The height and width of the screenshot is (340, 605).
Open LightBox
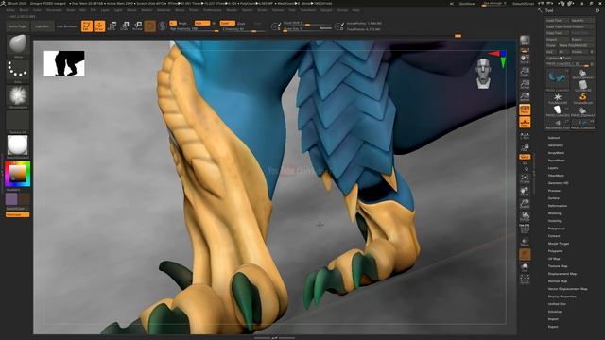(42, 26)
